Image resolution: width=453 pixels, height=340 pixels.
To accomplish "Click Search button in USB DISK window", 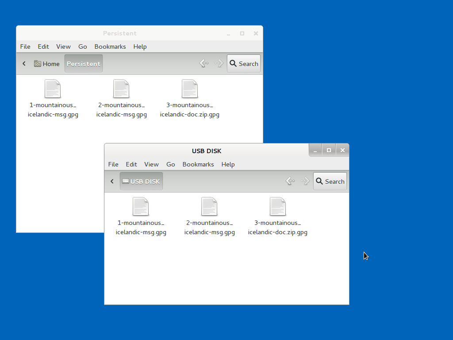I will 330,181.
